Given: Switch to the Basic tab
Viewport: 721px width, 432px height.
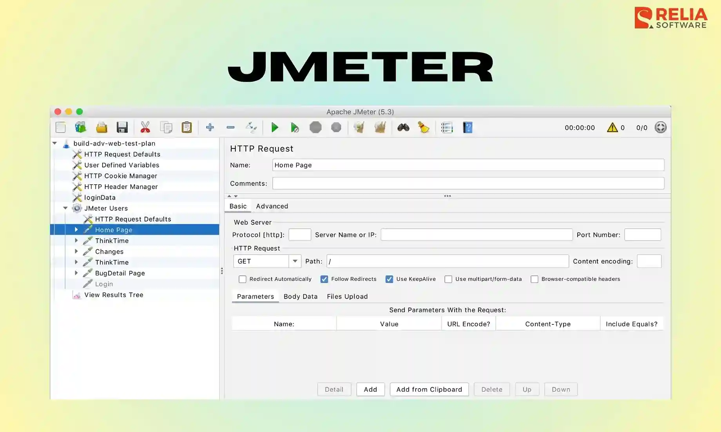Looking at the screenshot, I should tap(238, 206).
